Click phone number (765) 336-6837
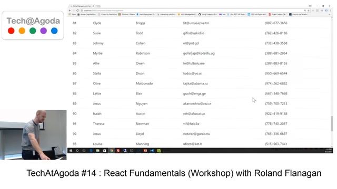Image resolution: width=337 pixels, height=189 pixels. coord(276,134)
